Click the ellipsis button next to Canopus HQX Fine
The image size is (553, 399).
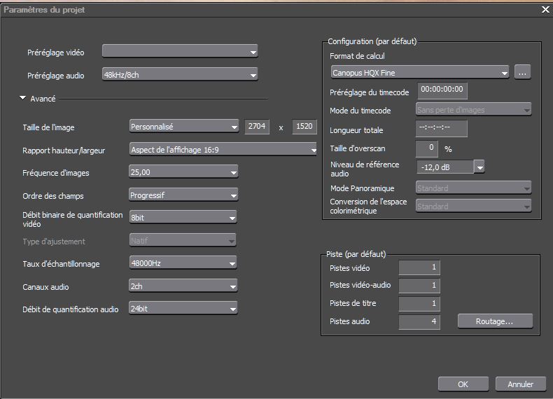pos(523,71)
